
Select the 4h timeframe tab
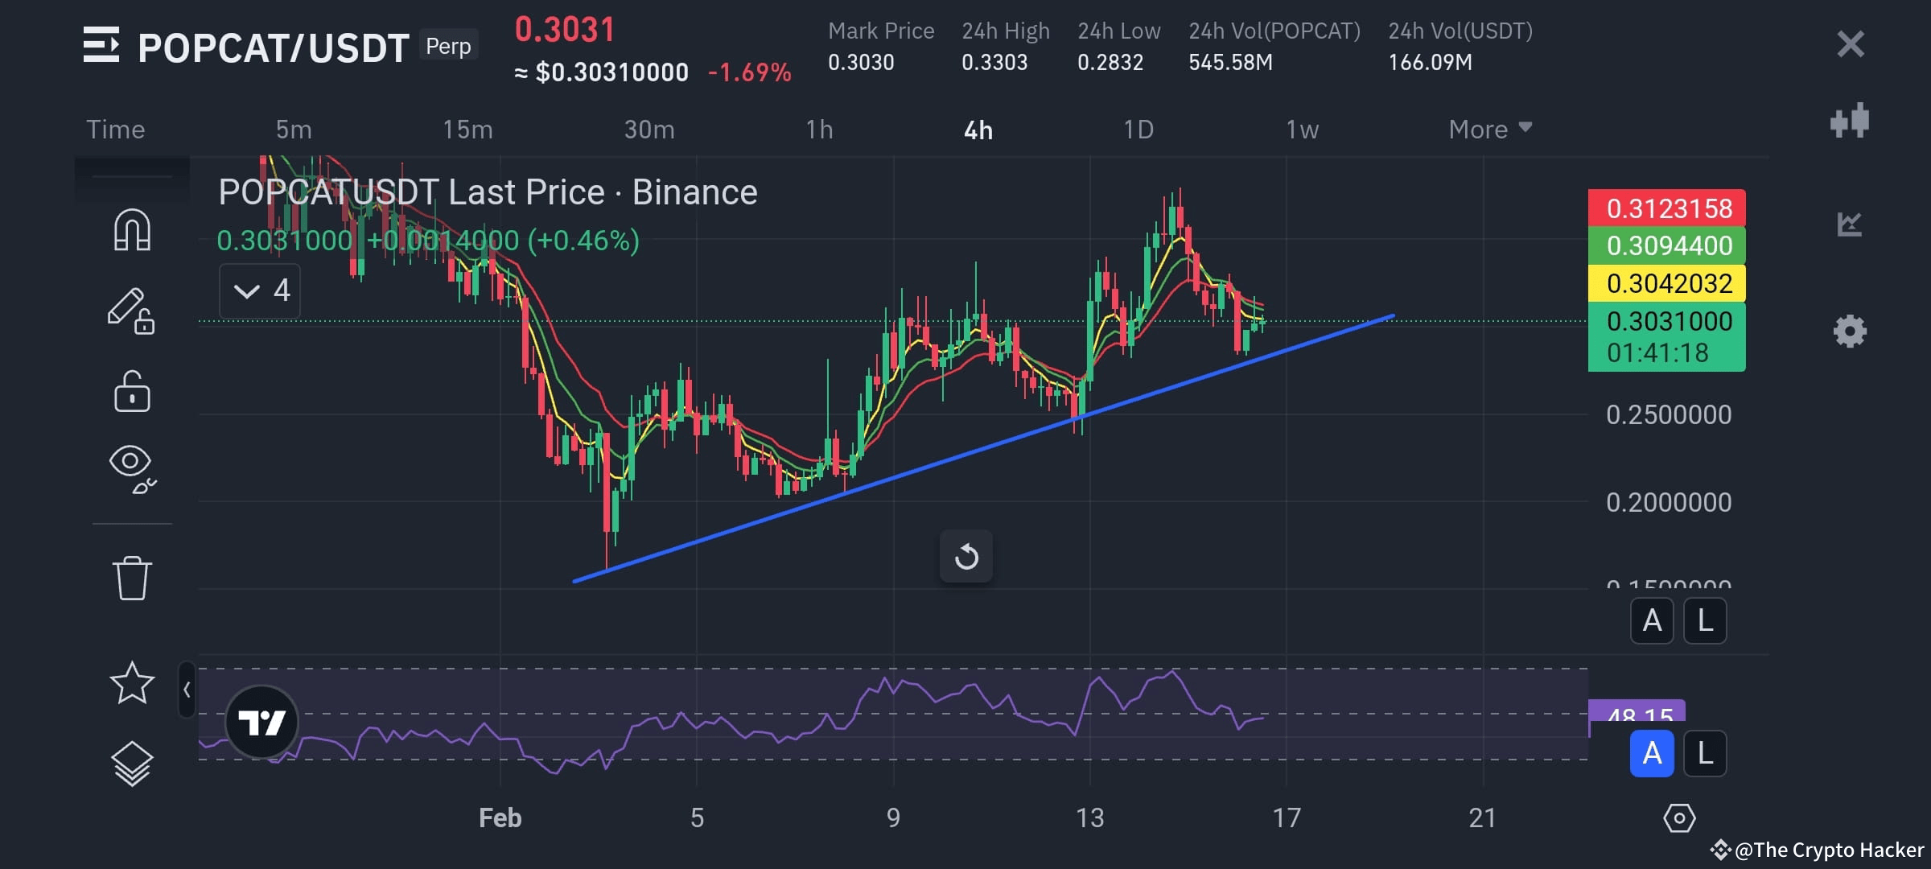[x=978, y=130]
